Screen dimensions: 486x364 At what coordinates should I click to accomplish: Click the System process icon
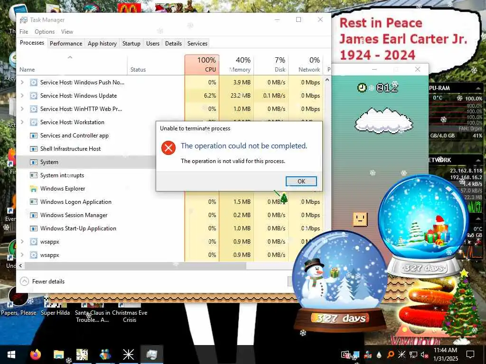(x=34, y=162)
